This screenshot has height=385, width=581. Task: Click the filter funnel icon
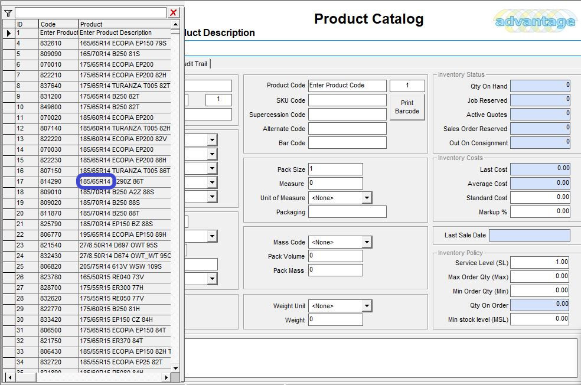[x=8, y=14]
